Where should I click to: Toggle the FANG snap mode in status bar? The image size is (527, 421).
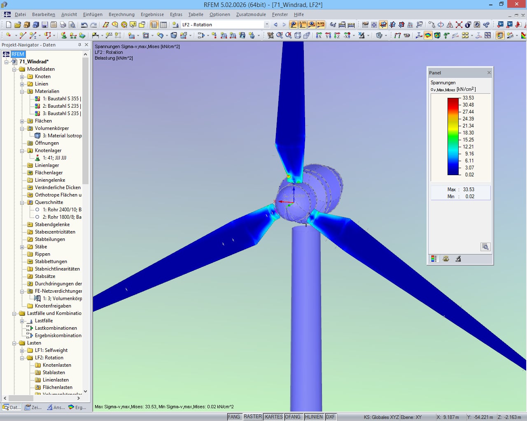(234, 416)
